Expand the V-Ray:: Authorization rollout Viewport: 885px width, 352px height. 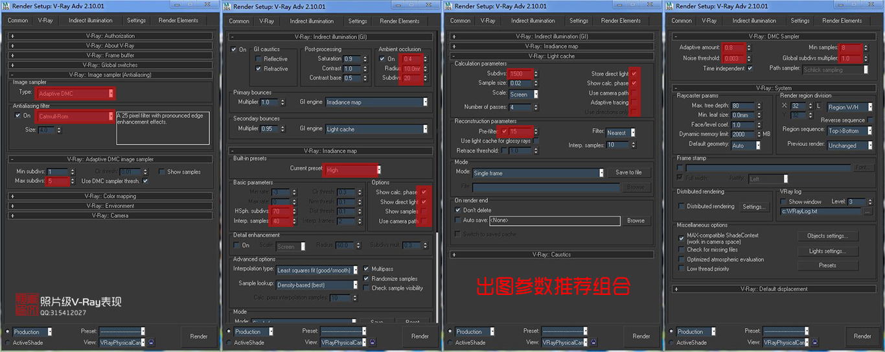110,36
